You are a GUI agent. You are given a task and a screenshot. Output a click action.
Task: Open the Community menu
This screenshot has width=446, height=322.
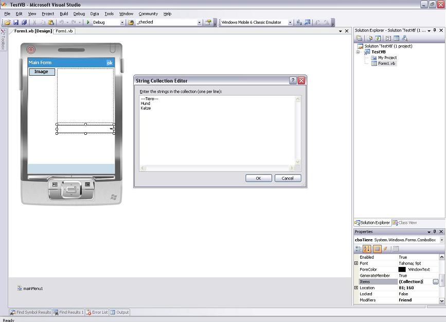(148, 14)
